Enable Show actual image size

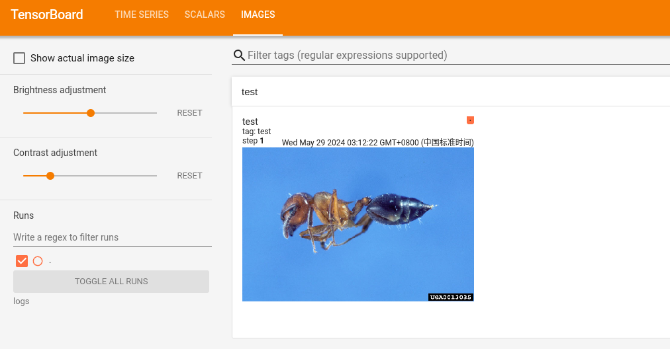click(20, 58)
